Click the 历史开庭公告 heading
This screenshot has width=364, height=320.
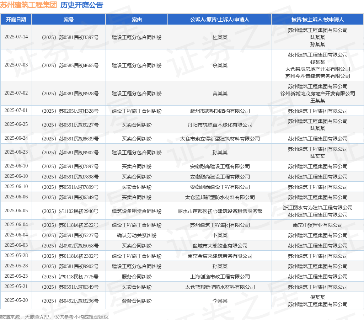click(x=82, y=5)
